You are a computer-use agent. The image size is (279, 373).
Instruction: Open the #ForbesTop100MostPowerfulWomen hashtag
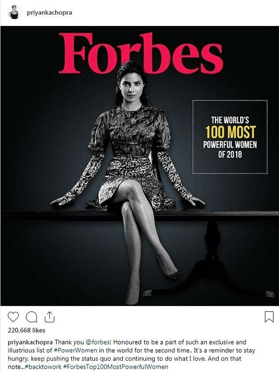pos(115,366)
